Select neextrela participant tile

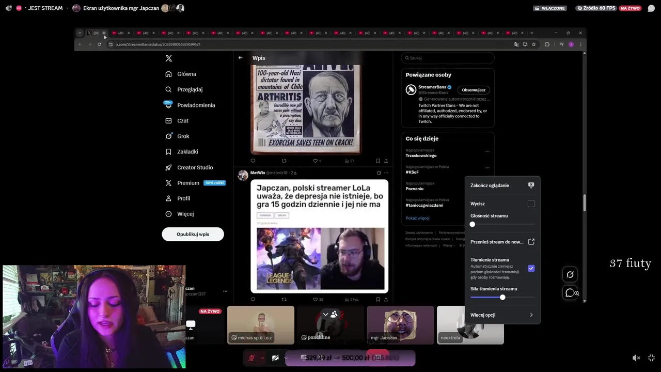click(470, 325)
